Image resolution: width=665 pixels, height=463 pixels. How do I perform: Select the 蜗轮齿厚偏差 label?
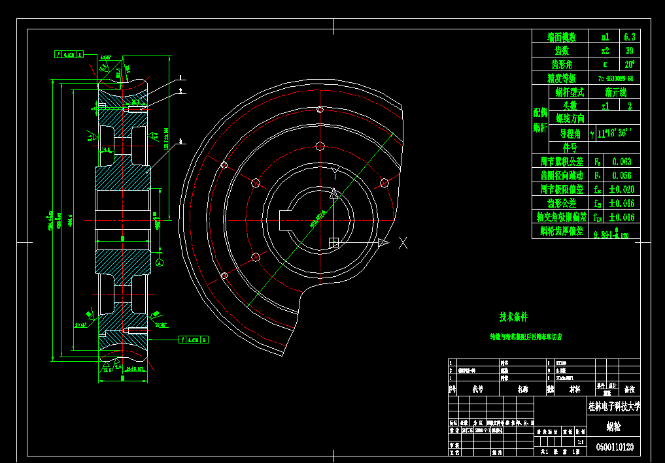(562, 231)
